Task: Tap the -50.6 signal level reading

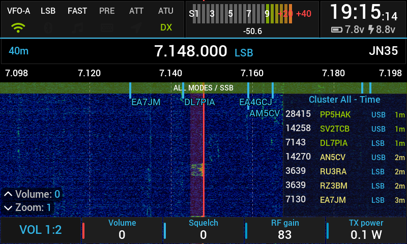Action: click(252, 32)
